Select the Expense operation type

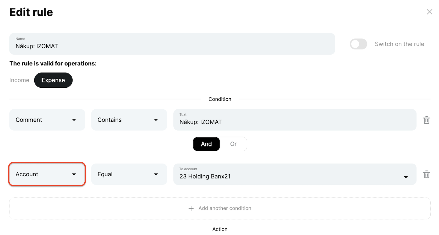coord(53,80)
